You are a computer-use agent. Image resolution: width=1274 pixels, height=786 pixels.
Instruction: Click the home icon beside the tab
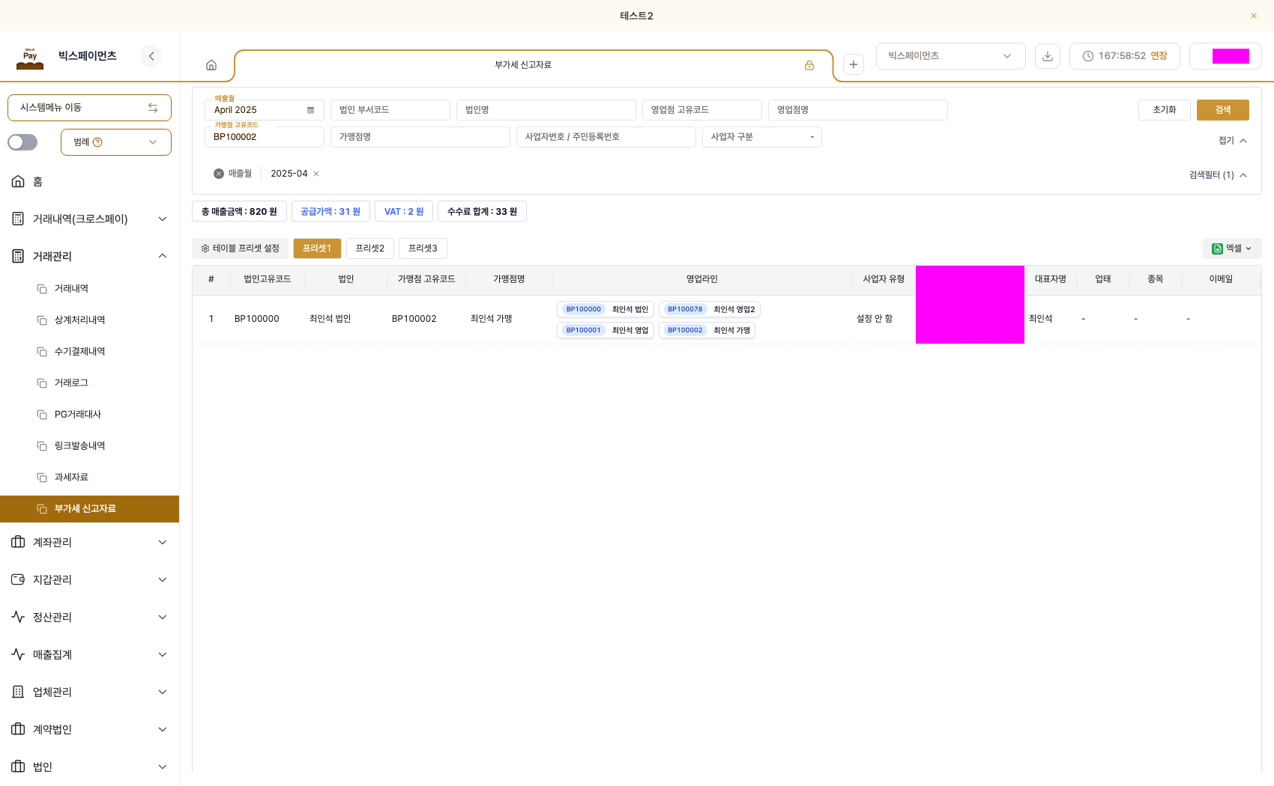click(211, 65)
